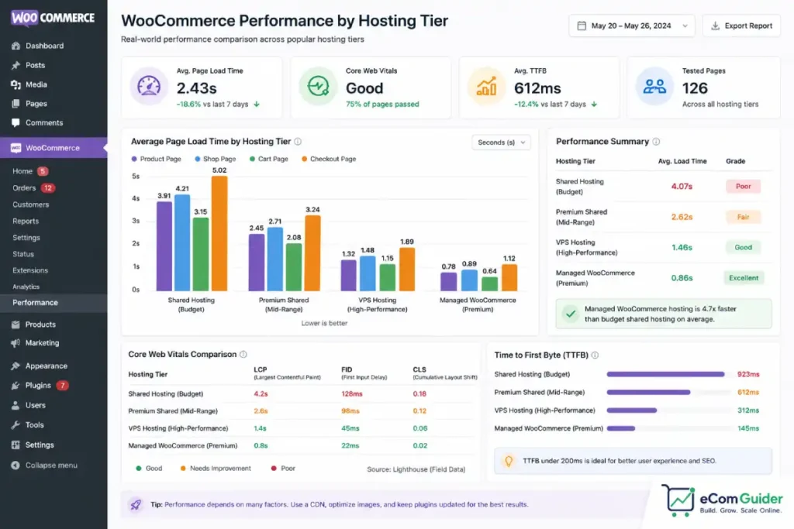Click info icon beside Average Page Load Time title
This screenshot has width=794, height=529.
tap(298, 142)
